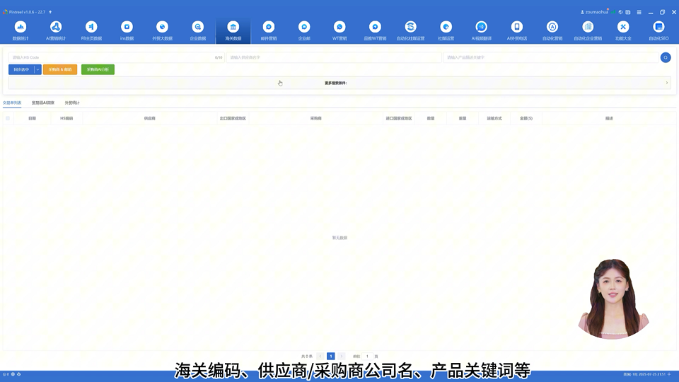Click the round blue search icon
Screen dimensions: 679x382
[666, 57]
